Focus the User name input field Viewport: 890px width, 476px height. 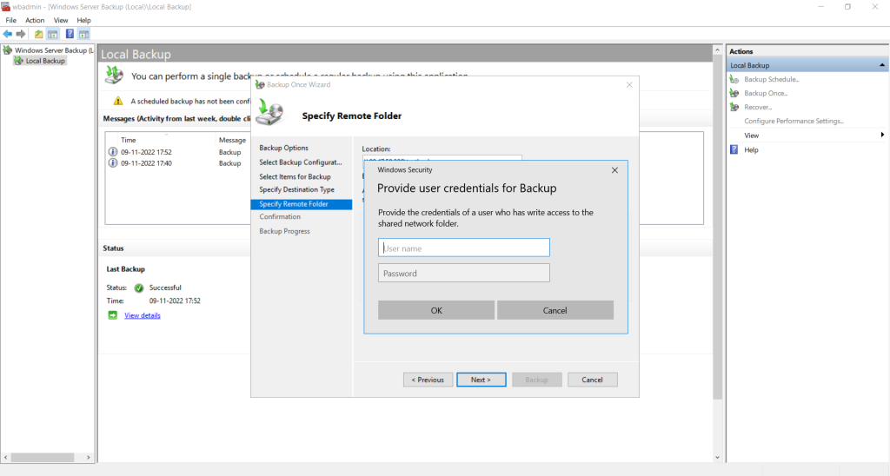[x=464, y=248]
